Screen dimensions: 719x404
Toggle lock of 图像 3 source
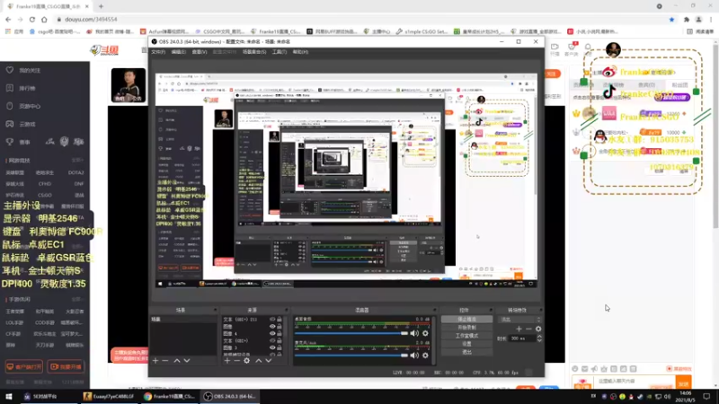tap(280, 347)
